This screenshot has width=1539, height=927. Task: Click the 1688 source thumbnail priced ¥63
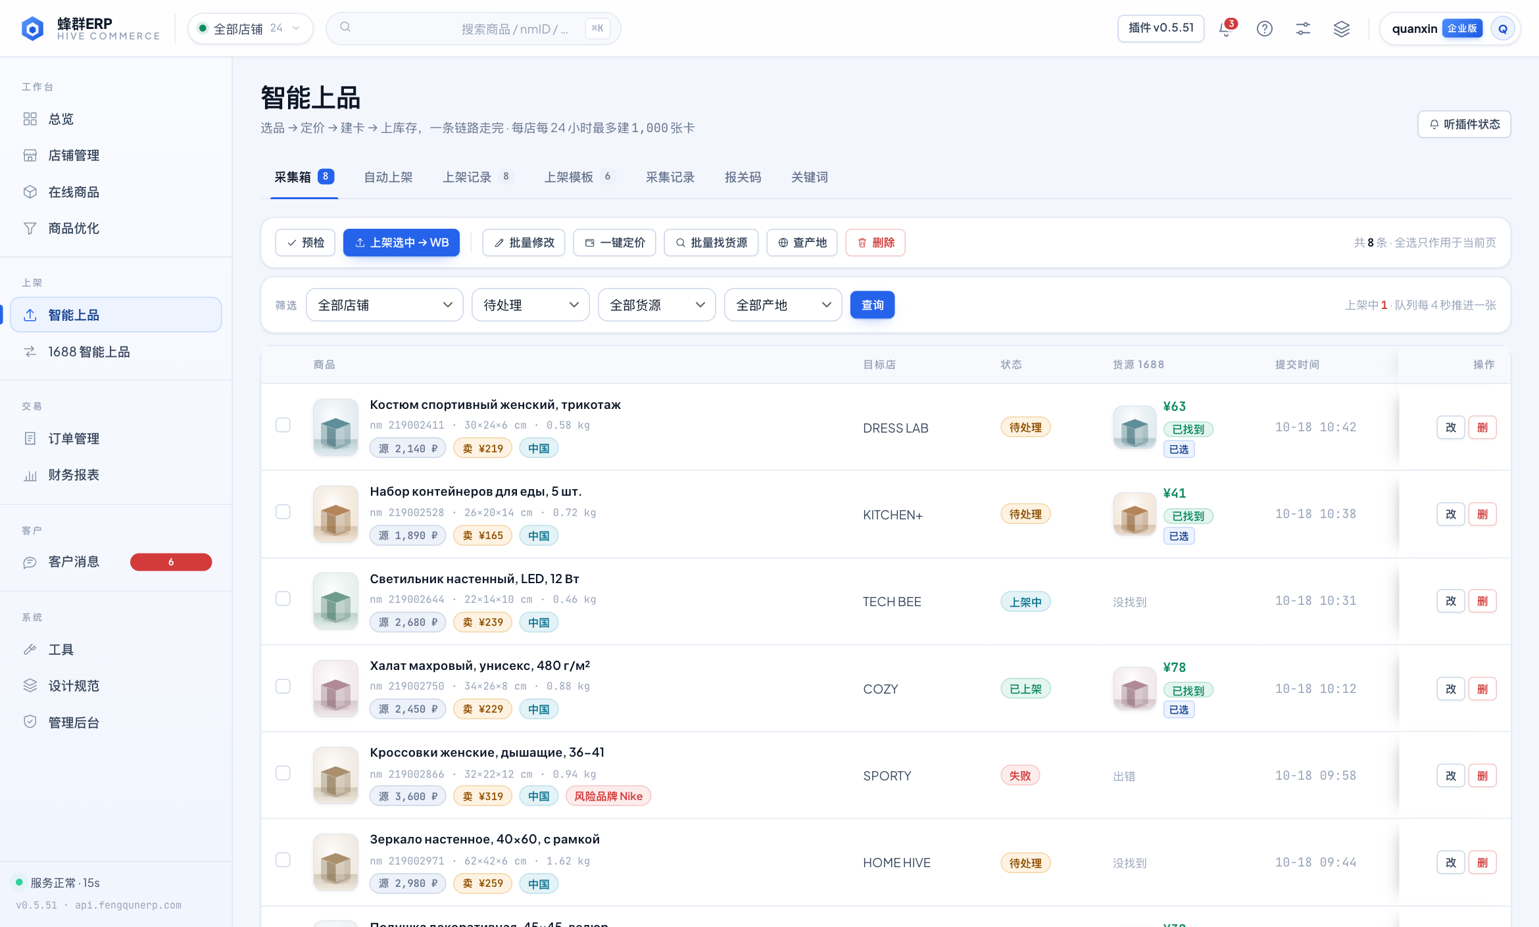(1135, 427)
